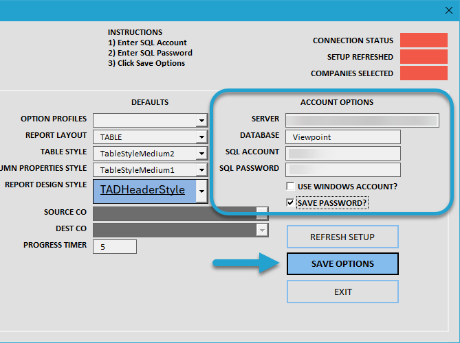Click the 'Enter SQL Password' instruction line
This screenshot has width=460, height=343.
(150, 53)
